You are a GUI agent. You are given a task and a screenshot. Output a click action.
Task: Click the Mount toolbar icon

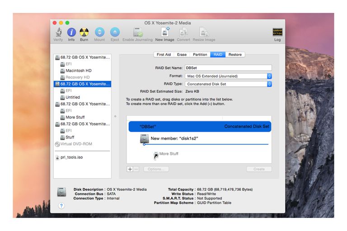coord(99,32)
